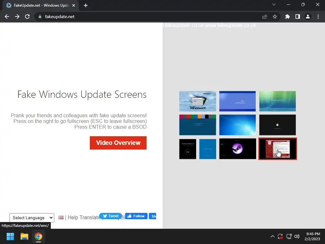325x244 pixels.
Task: Click the Facebook Follow button
Action: coord(136,216)
